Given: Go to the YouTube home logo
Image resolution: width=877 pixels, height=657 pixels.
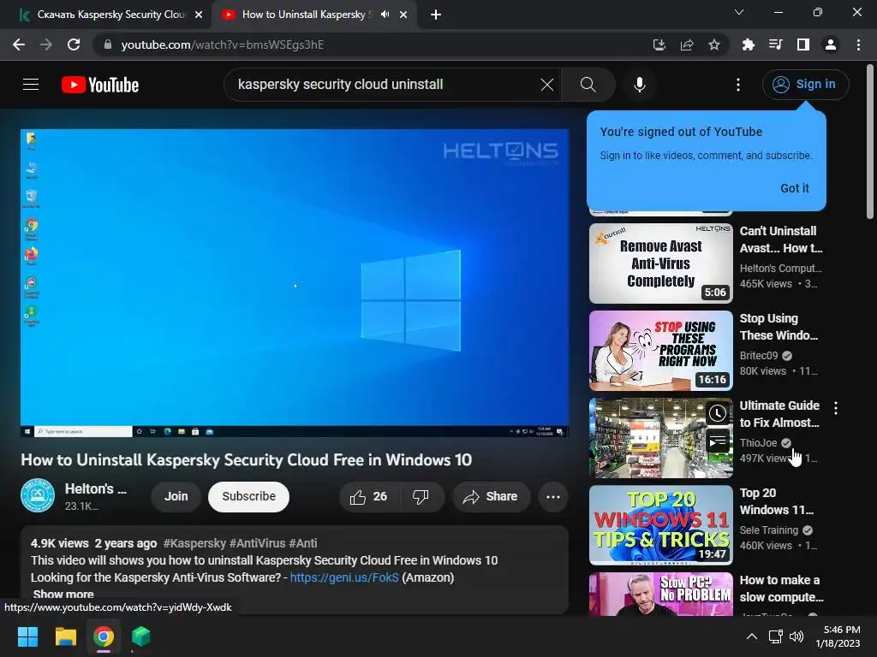Looking at the screenshot, I should pos(100,85).
